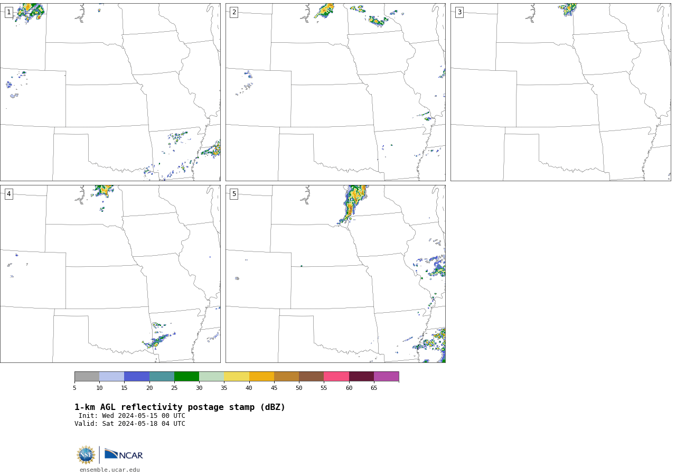Open ensemble member 2 reflectivity map
The image size is (676, 476).
[x=335, y=92]
